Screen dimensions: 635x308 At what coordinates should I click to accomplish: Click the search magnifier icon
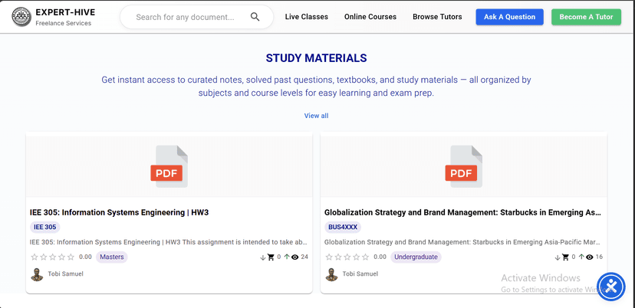point(255,17)
